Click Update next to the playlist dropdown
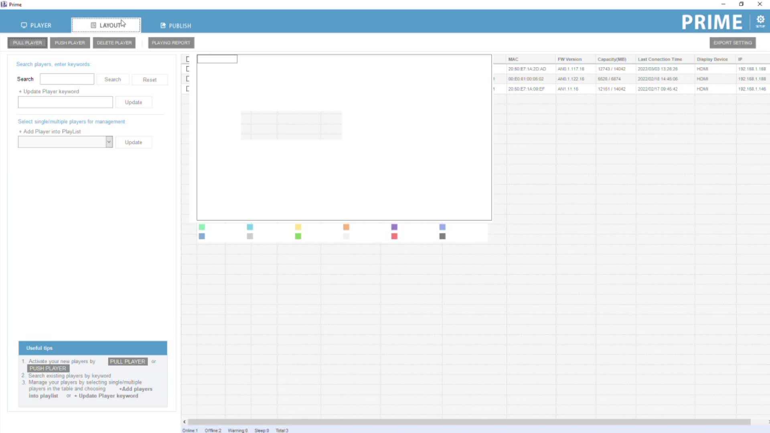 [x=134, y=142]
